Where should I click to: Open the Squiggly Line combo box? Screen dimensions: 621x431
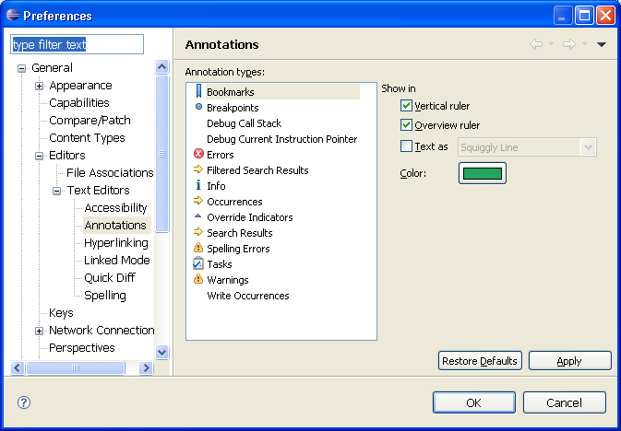pyautogui.click(x=527, y=147)
